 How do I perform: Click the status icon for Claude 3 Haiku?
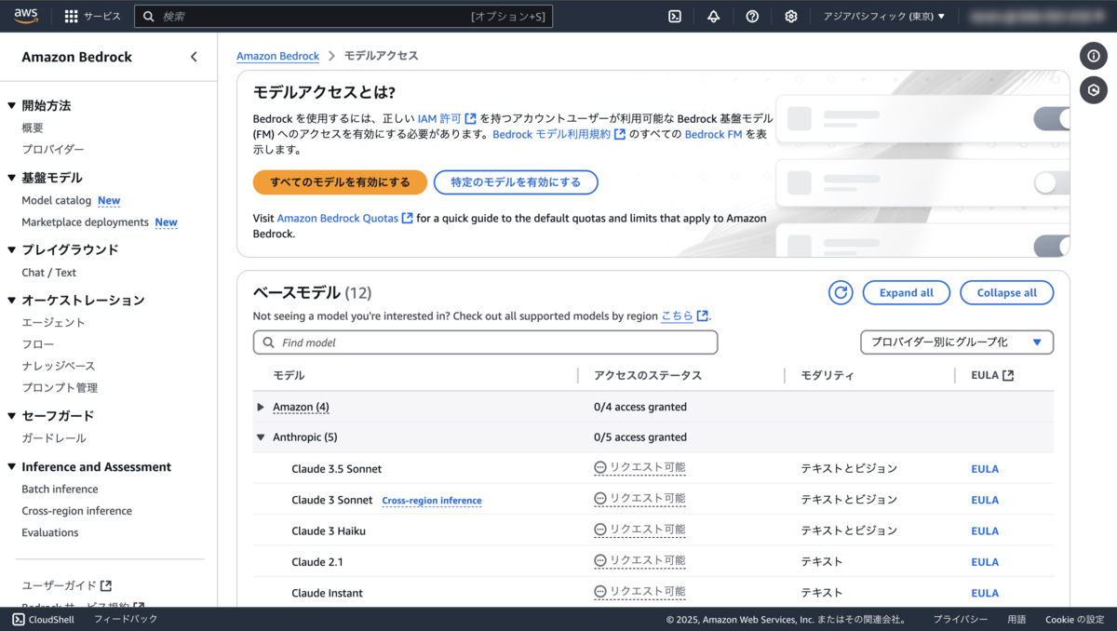tap(600, 530)
